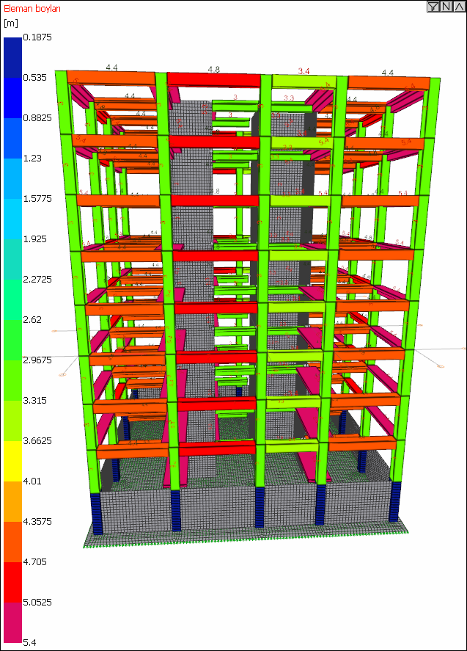Select the 'Eleman boyları' title label

coord(32,8)
